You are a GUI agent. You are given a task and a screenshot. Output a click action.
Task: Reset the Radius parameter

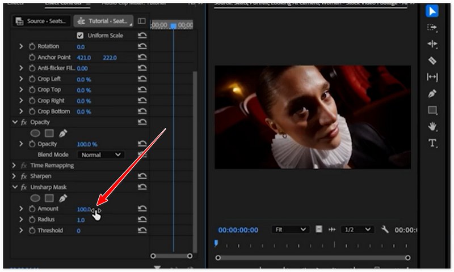pyautogui.click(x=142, y=220)
